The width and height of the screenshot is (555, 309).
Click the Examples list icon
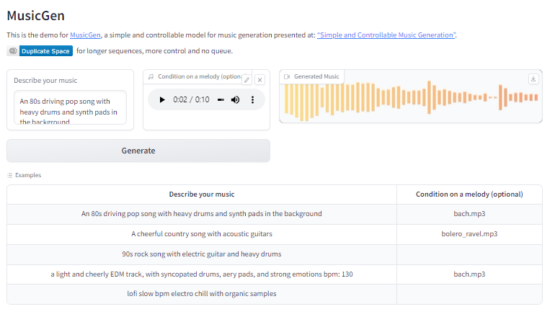click(x=10, y=175)
